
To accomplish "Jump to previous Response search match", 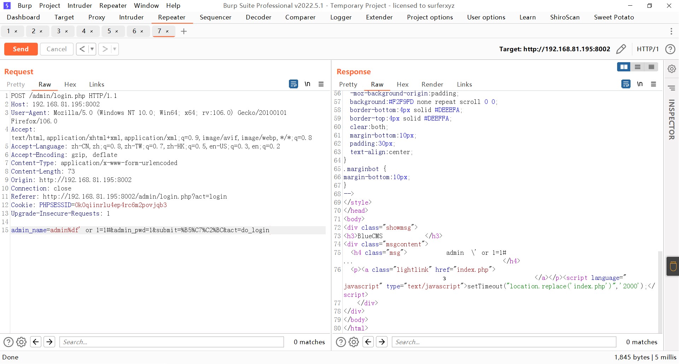I will pos(368,342).
